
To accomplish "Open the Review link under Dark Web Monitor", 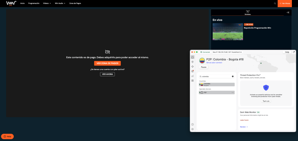I will click(244, 127).
